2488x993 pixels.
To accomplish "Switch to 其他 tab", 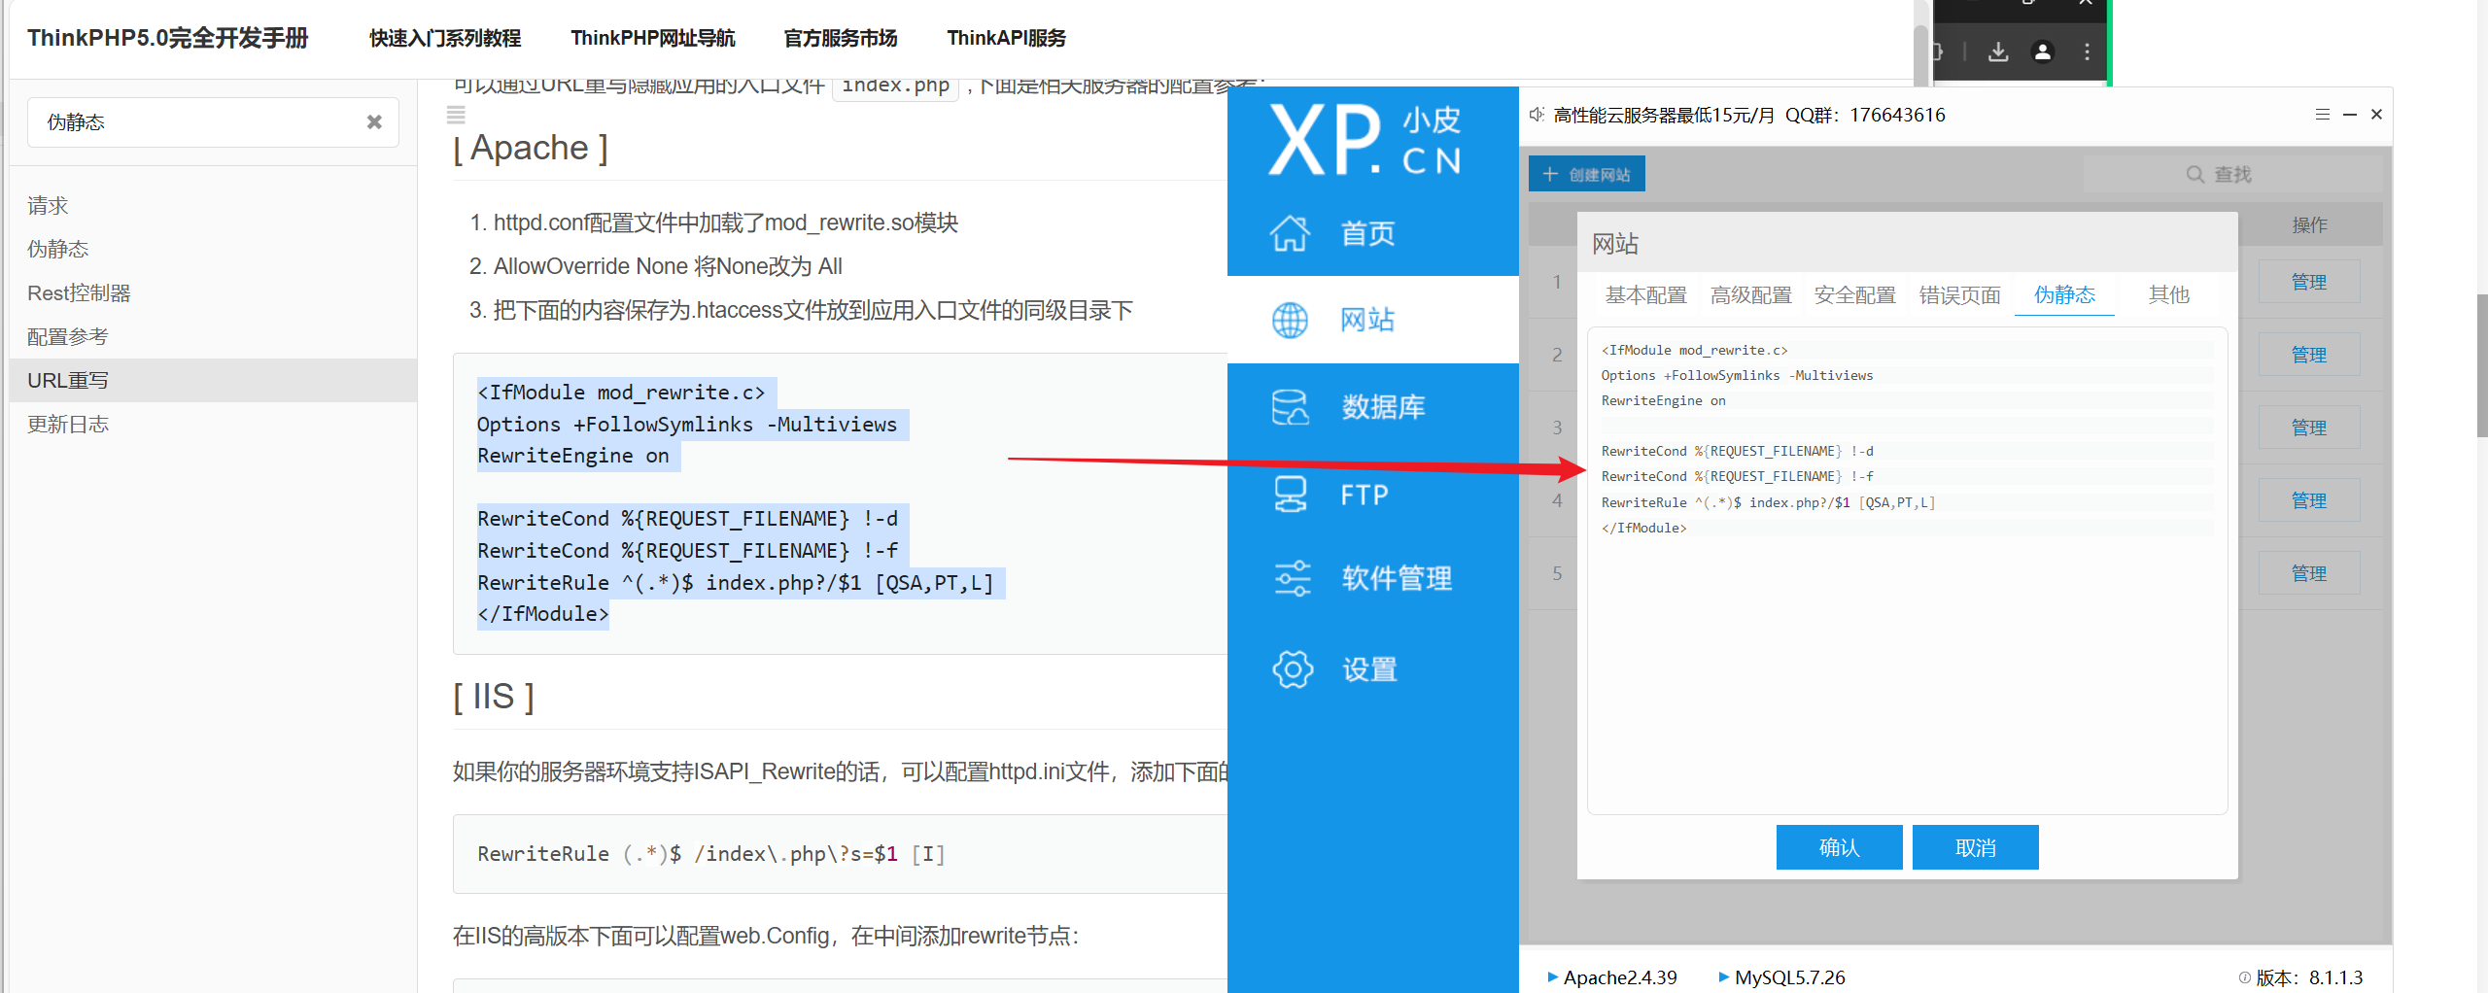I will (2168, 295).
